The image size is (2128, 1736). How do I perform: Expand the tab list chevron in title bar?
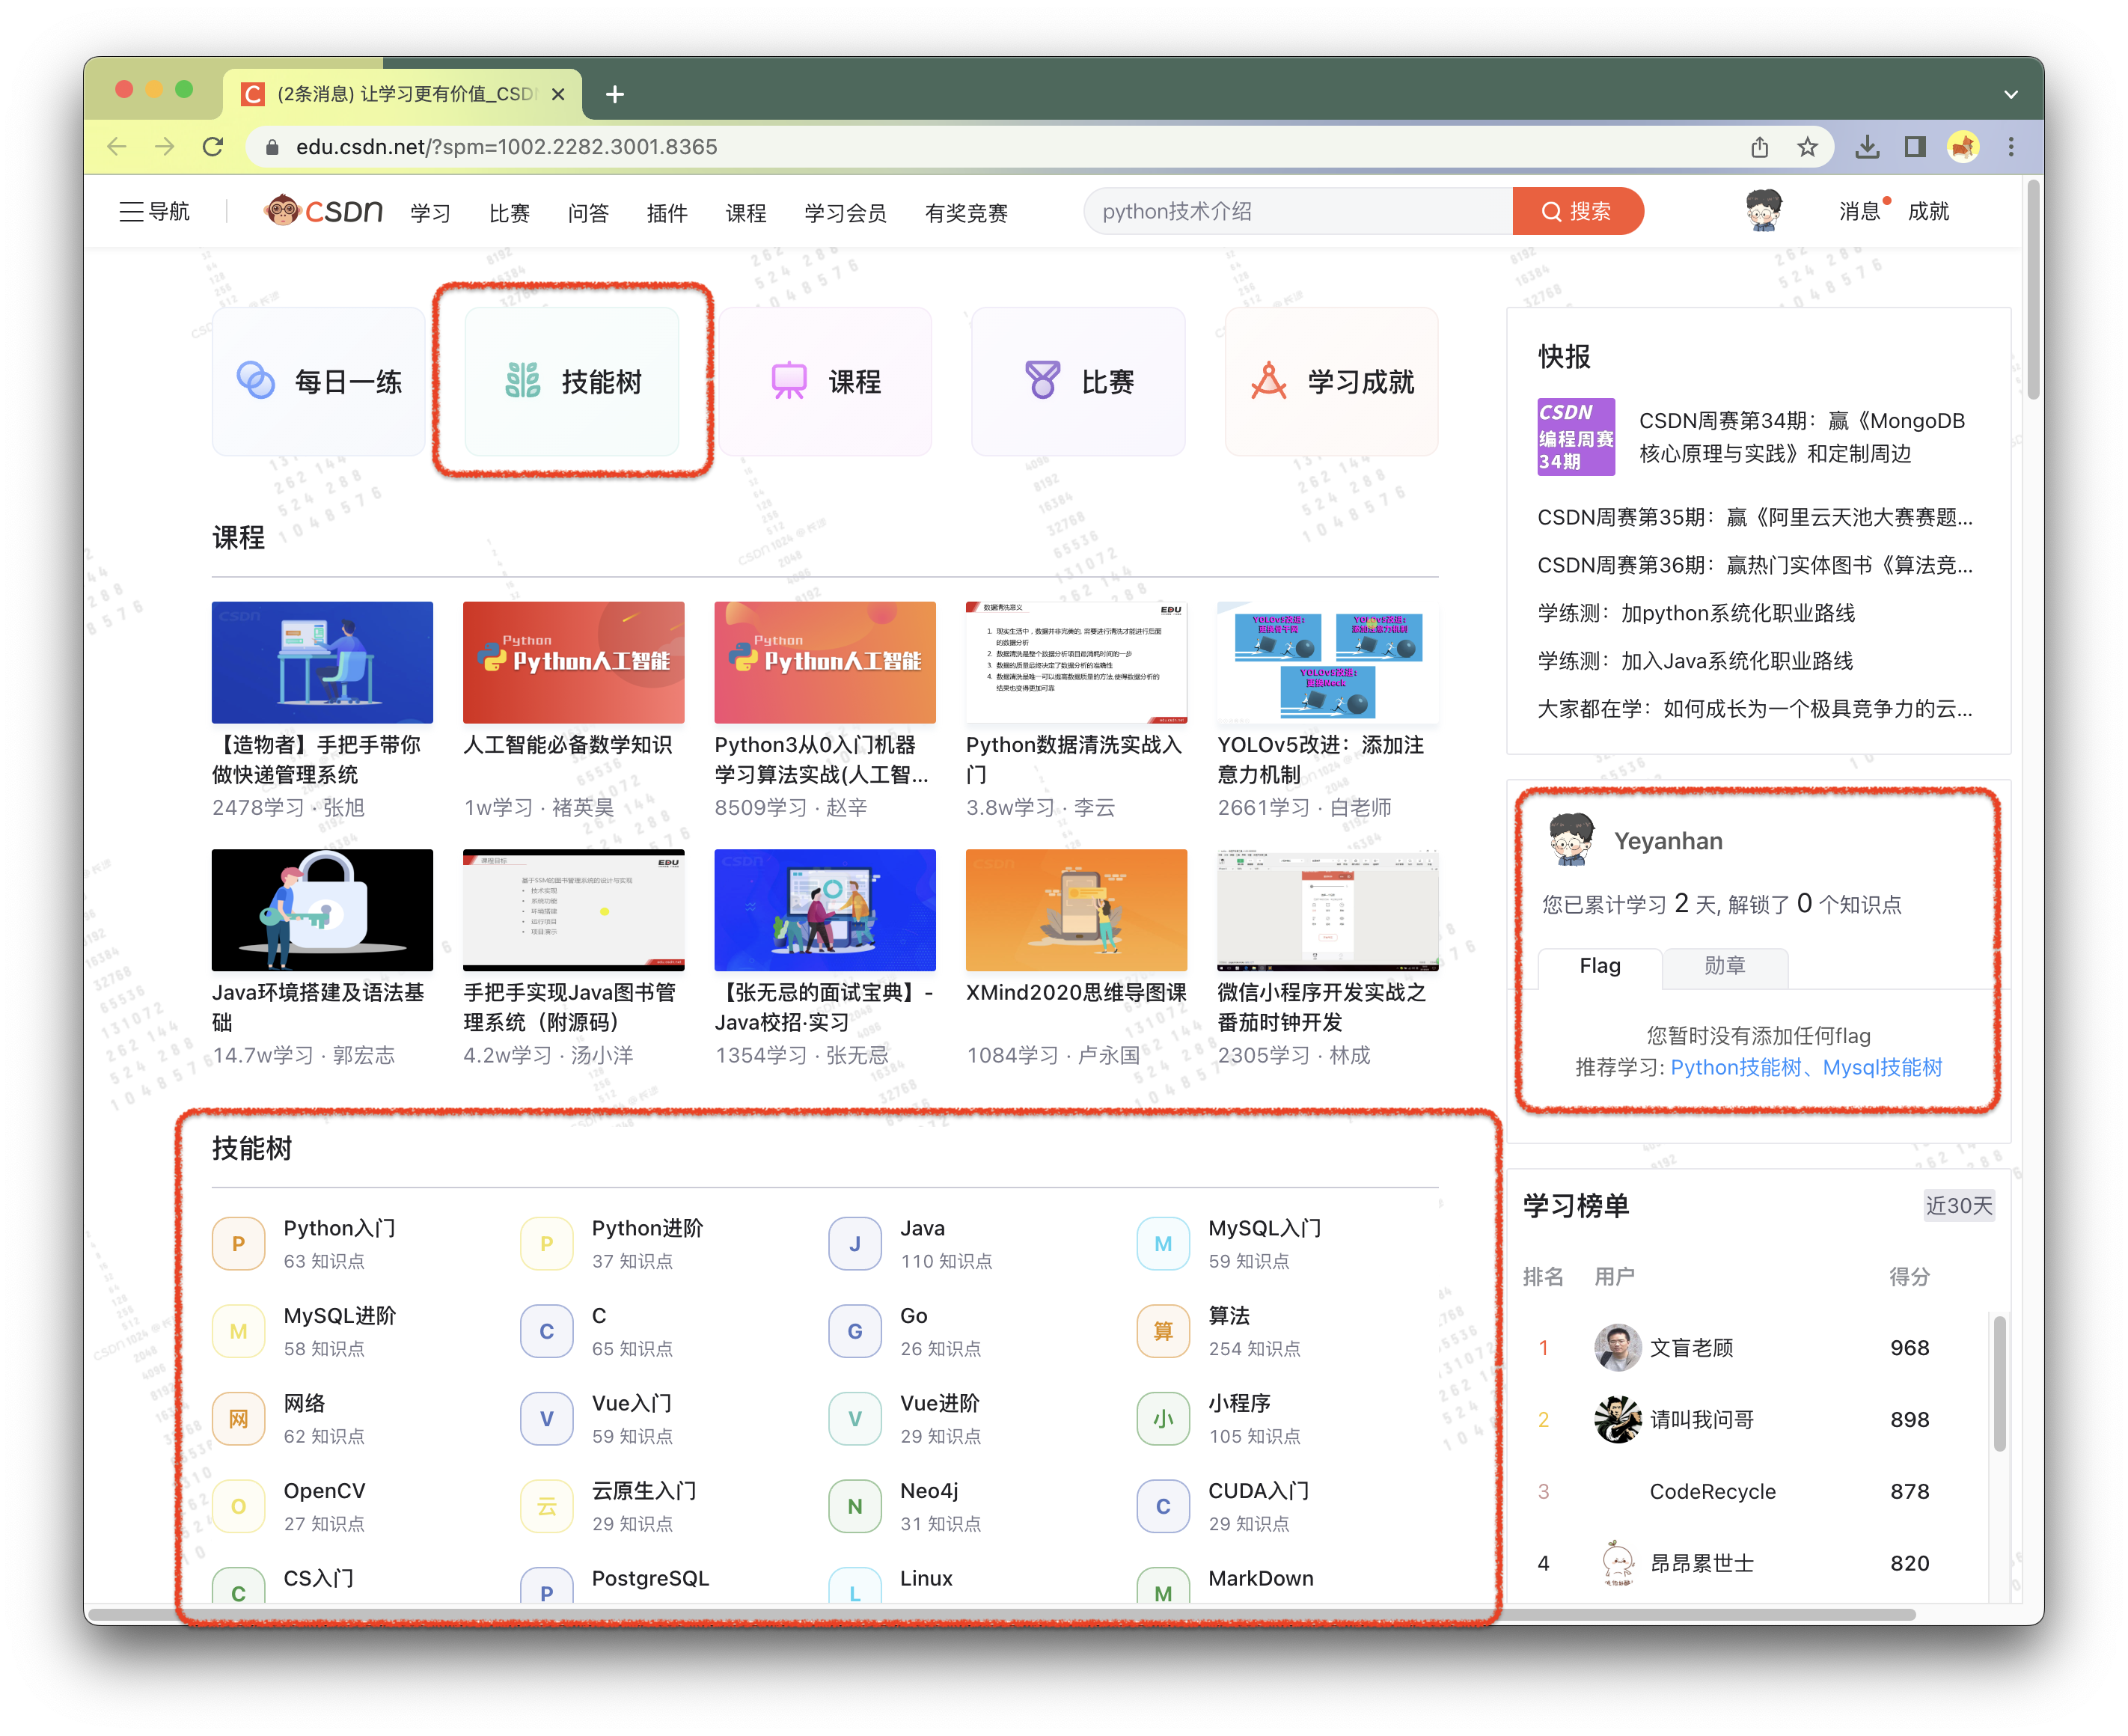click(2011, 94)
